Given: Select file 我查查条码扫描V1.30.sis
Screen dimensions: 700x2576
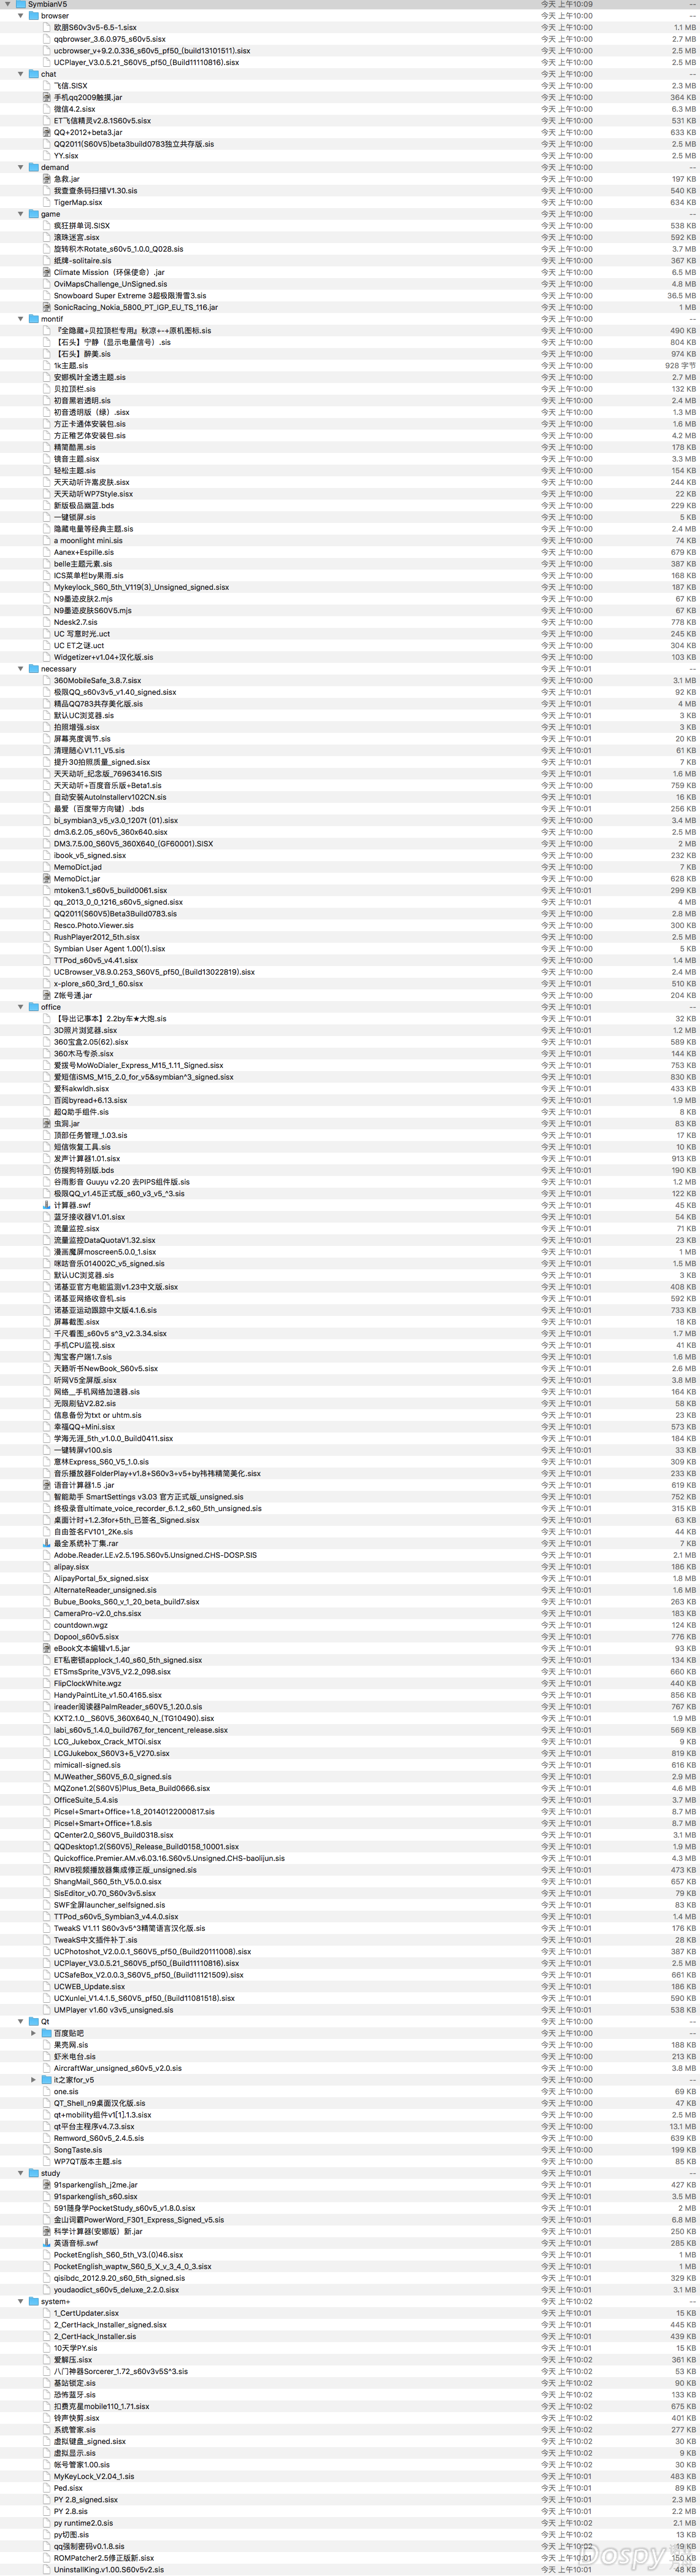Looking at the screenshot, I should [x=96, y=191].
